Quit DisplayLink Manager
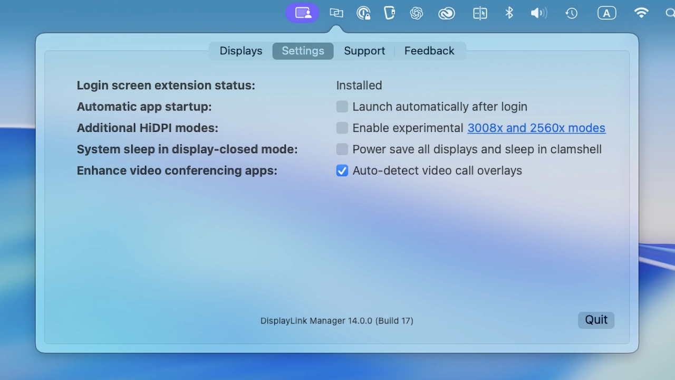The image size is (675, 380). tap(596, 320)
